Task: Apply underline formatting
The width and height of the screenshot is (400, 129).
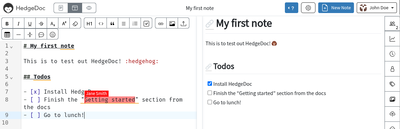Action: coord(30,24)
